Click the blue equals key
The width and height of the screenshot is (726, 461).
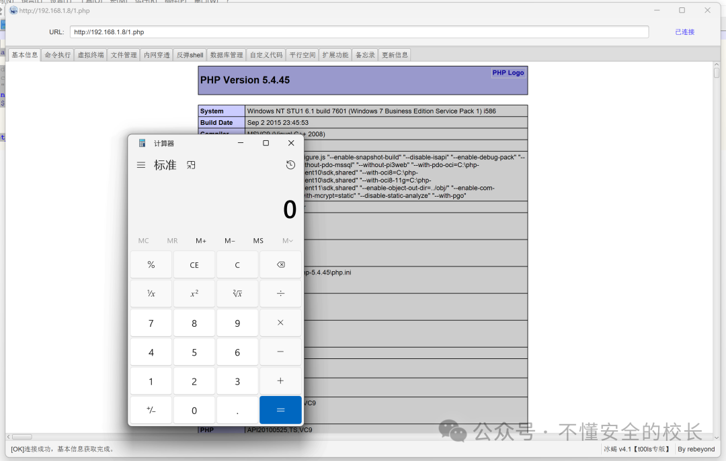point(280,410)
